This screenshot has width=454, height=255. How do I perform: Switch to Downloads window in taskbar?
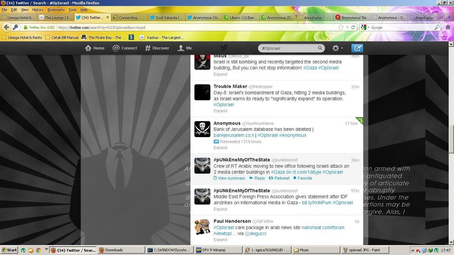121,250
